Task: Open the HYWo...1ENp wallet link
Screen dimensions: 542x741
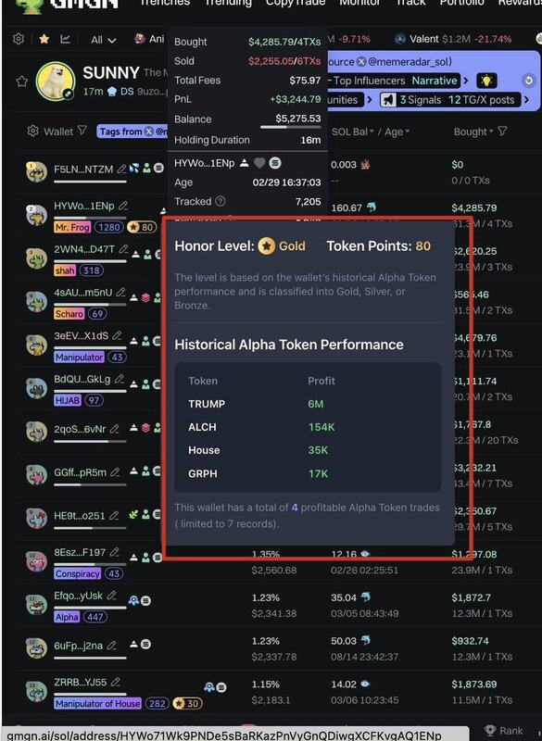Action: click(84, 206)
